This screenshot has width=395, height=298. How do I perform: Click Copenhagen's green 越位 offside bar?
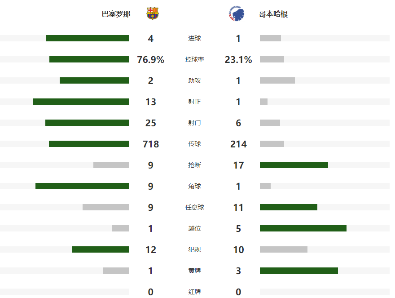(303, 228)
